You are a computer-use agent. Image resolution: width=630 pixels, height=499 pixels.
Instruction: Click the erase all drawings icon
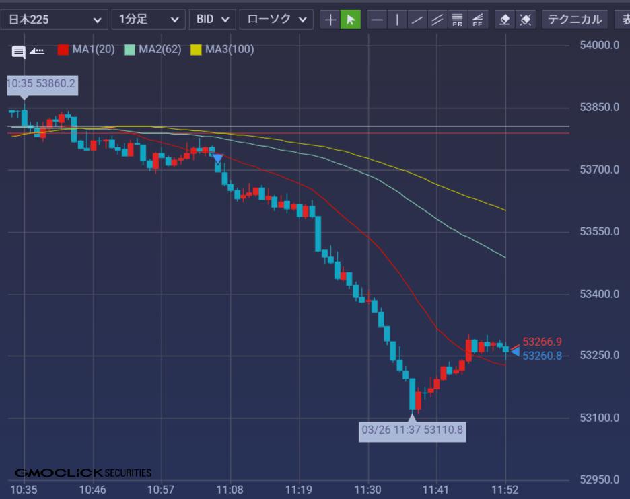point(524,20)
